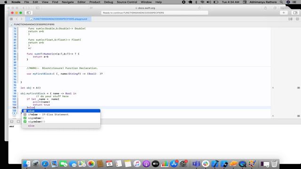Viewport: 301px width, 169px height.
Task: Click the docs.swift.org address bar in Safari
Action: [146, 8]
